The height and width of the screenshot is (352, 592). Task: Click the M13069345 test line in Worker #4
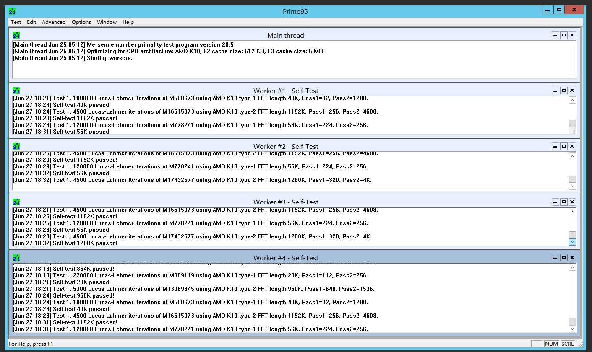[x=194, y=289]
